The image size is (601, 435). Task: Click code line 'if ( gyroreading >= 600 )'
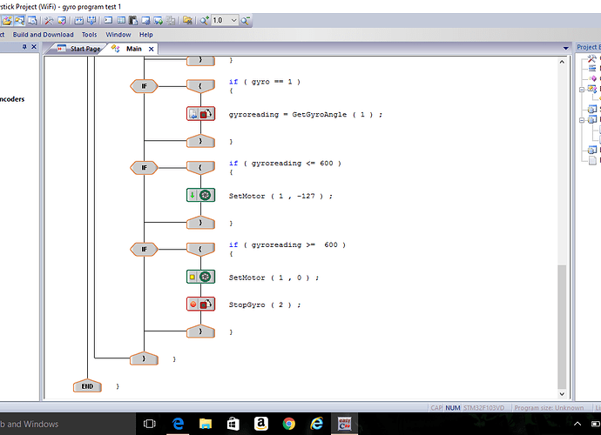click(287, 244)
